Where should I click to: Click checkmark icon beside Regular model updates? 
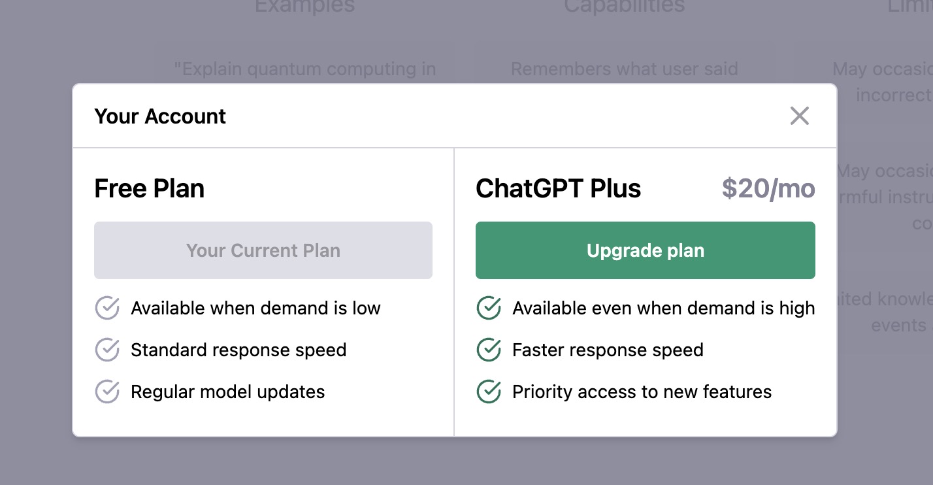[107, 392]
